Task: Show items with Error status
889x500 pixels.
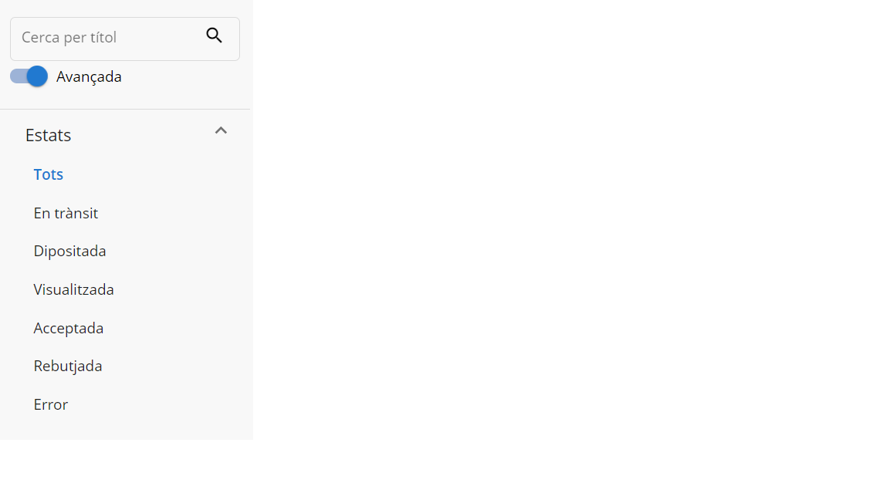Action: (50, 405)
